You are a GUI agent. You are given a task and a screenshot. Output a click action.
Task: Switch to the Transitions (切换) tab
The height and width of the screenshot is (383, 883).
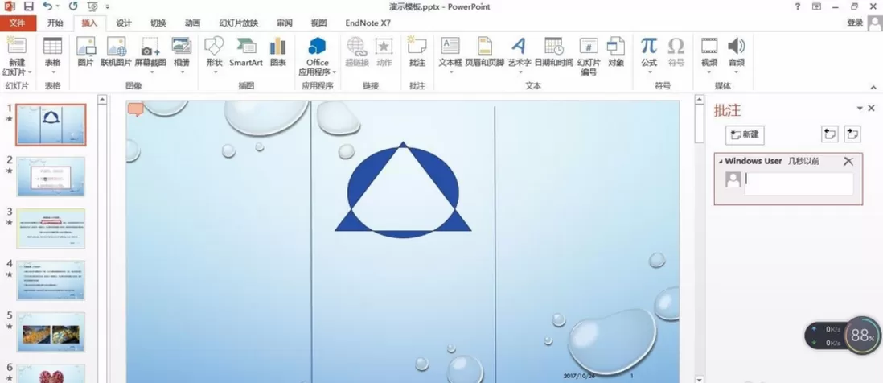(158, 23)
